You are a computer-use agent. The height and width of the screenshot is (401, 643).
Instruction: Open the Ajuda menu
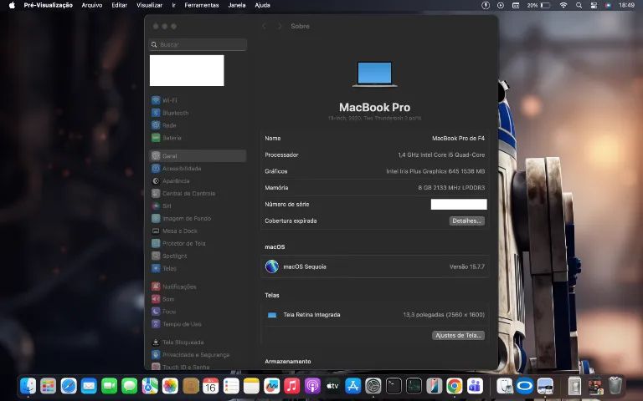pos(262,5)
